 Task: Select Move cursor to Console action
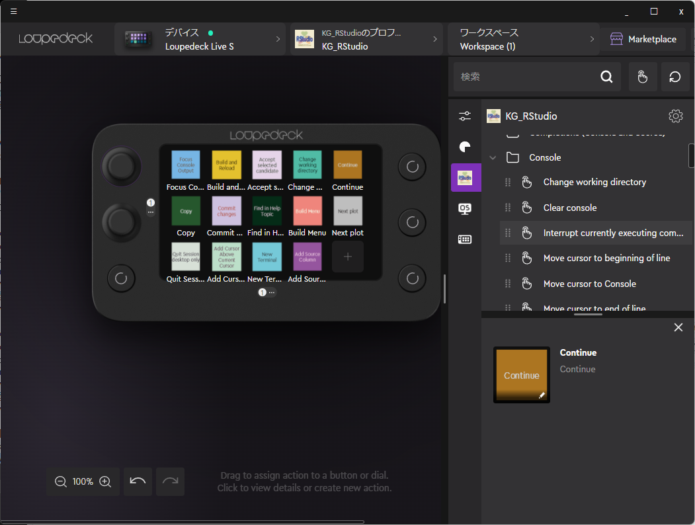point(596,284)
